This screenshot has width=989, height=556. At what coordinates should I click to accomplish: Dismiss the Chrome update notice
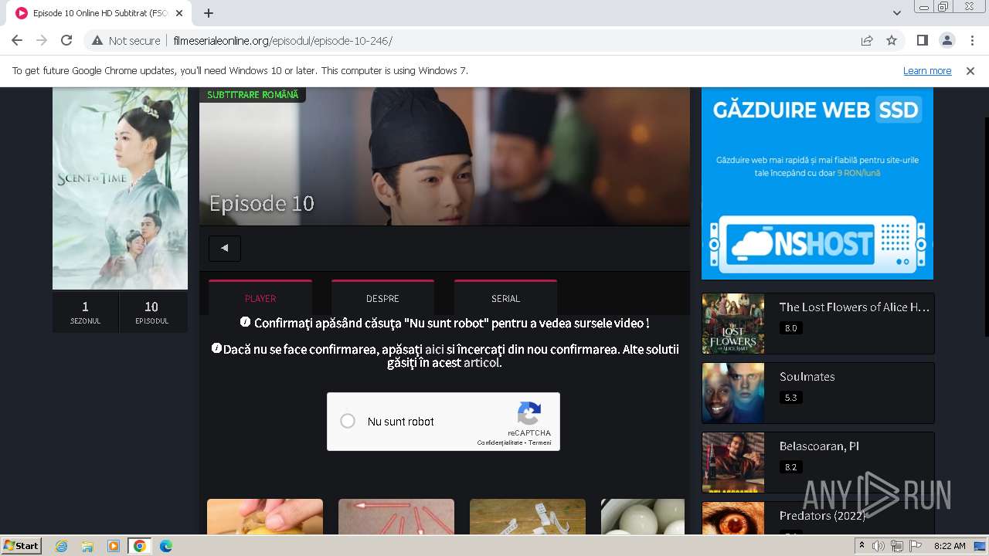tap(970, 70)
